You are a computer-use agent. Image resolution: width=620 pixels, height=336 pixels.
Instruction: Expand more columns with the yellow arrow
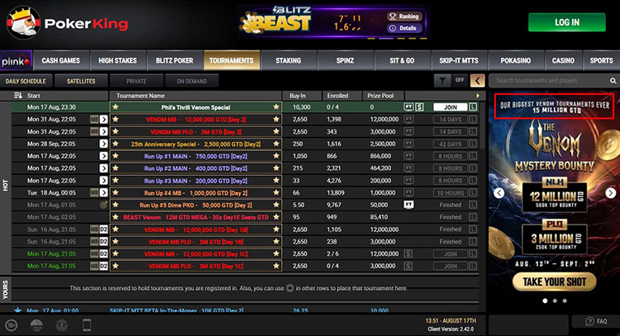(478, 96)
